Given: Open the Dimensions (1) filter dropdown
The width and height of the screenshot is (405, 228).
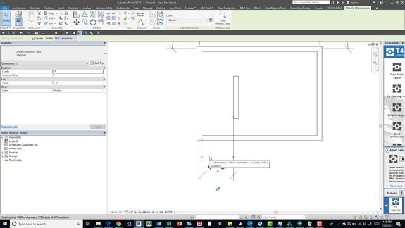Looking at the screenshot, I should click(x=44, y=63).
